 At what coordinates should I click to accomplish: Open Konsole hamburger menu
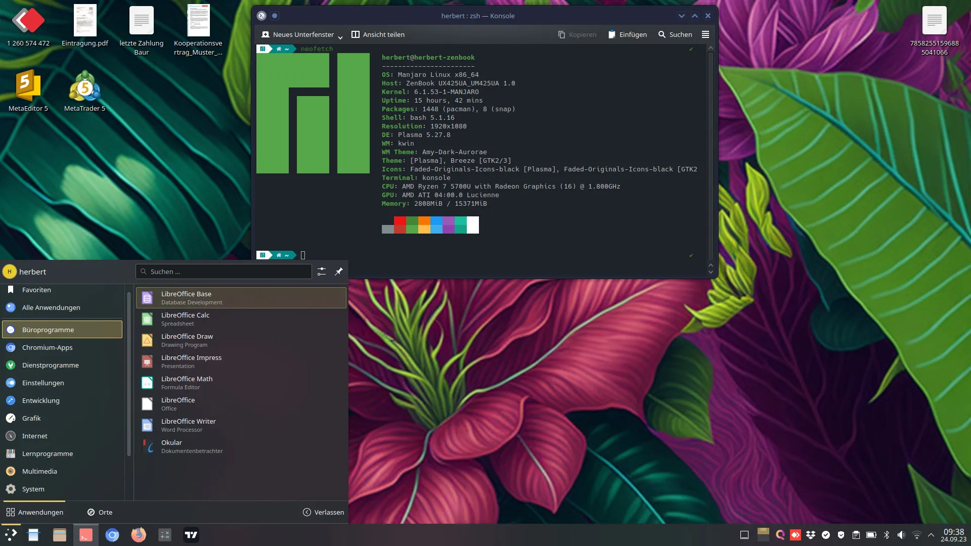coord(705,34)
